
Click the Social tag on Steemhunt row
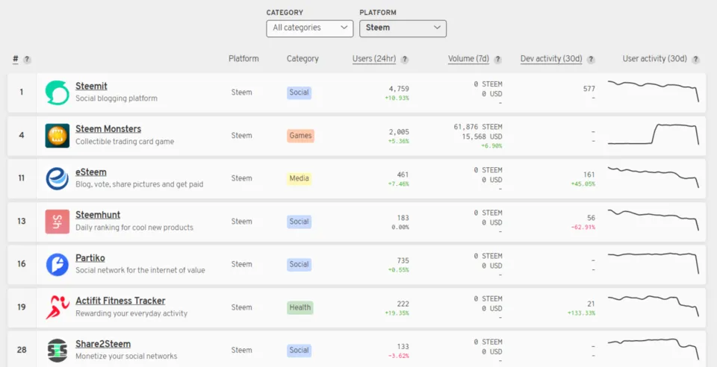tap(299, 222)
